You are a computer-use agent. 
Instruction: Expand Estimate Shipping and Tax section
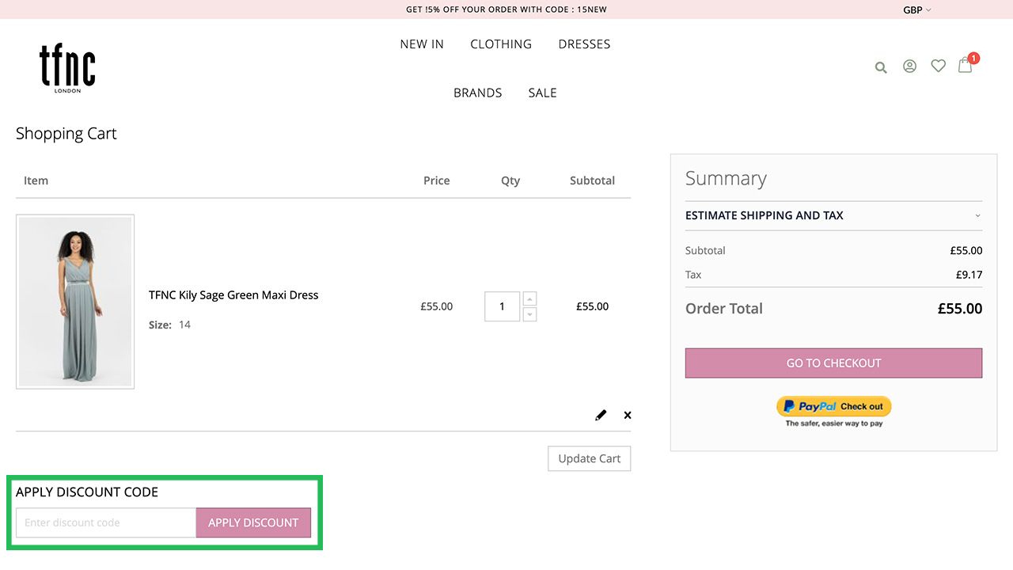[833, 215]
